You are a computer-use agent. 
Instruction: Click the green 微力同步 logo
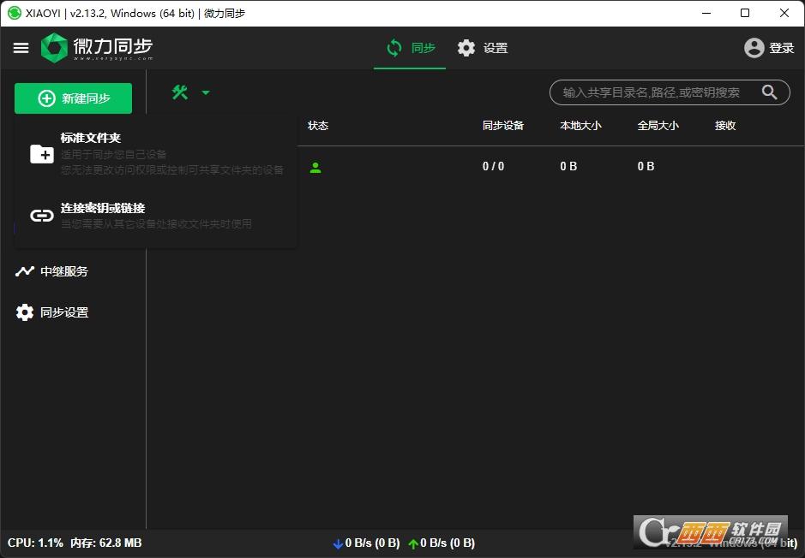pos(97,48)
